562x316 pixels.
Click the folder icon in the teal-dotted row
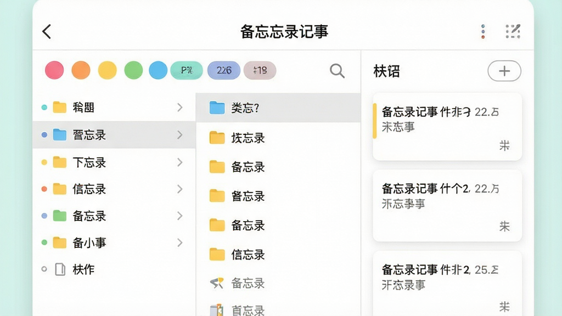[x=59, y=107]
